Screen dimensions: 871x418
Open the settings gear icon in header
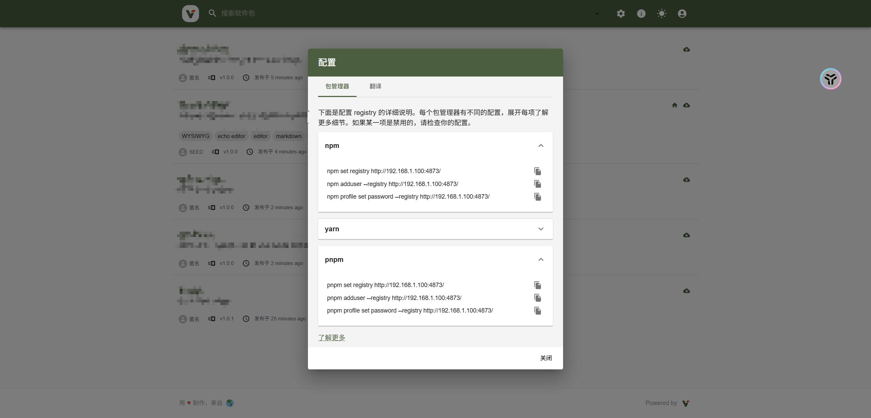click(x=621, y=14)
